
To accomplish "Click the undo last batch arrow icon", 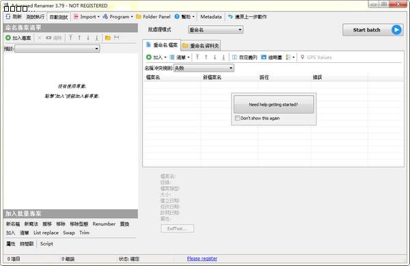I will 230,16.
